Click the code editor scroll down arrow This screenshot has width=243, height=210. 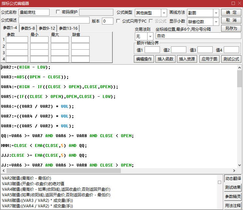pyautogui.click(x=239, y=165)
